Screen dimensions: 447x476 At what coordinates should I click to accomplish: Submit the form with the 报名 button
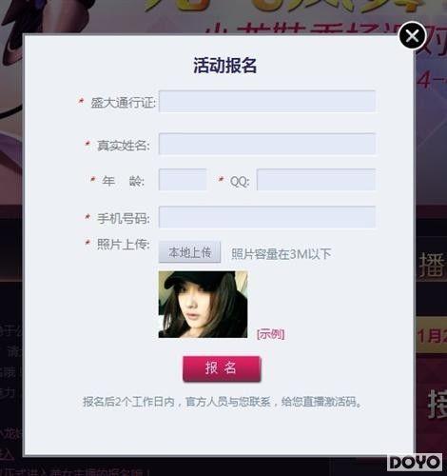(222, 368)
